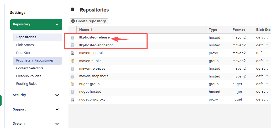
Task: Open the maven-public repository
Action: pyautogui.click(x=90, y=61)
